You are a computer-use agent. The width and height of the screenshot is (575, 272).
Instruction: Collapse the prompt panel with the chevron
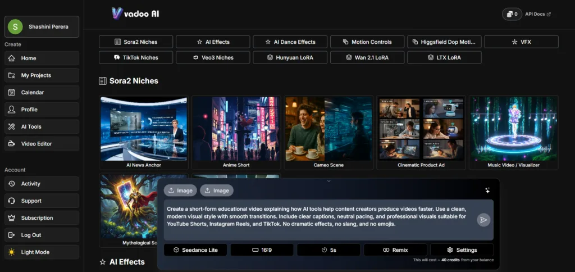click(x=329, y=181)
